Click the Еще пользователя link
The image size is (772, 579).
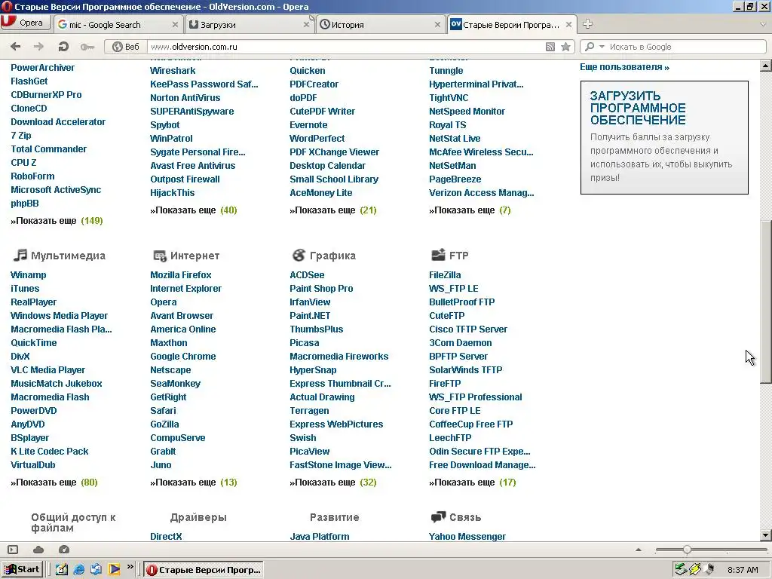pyautogui.click(x=624, y=67)
